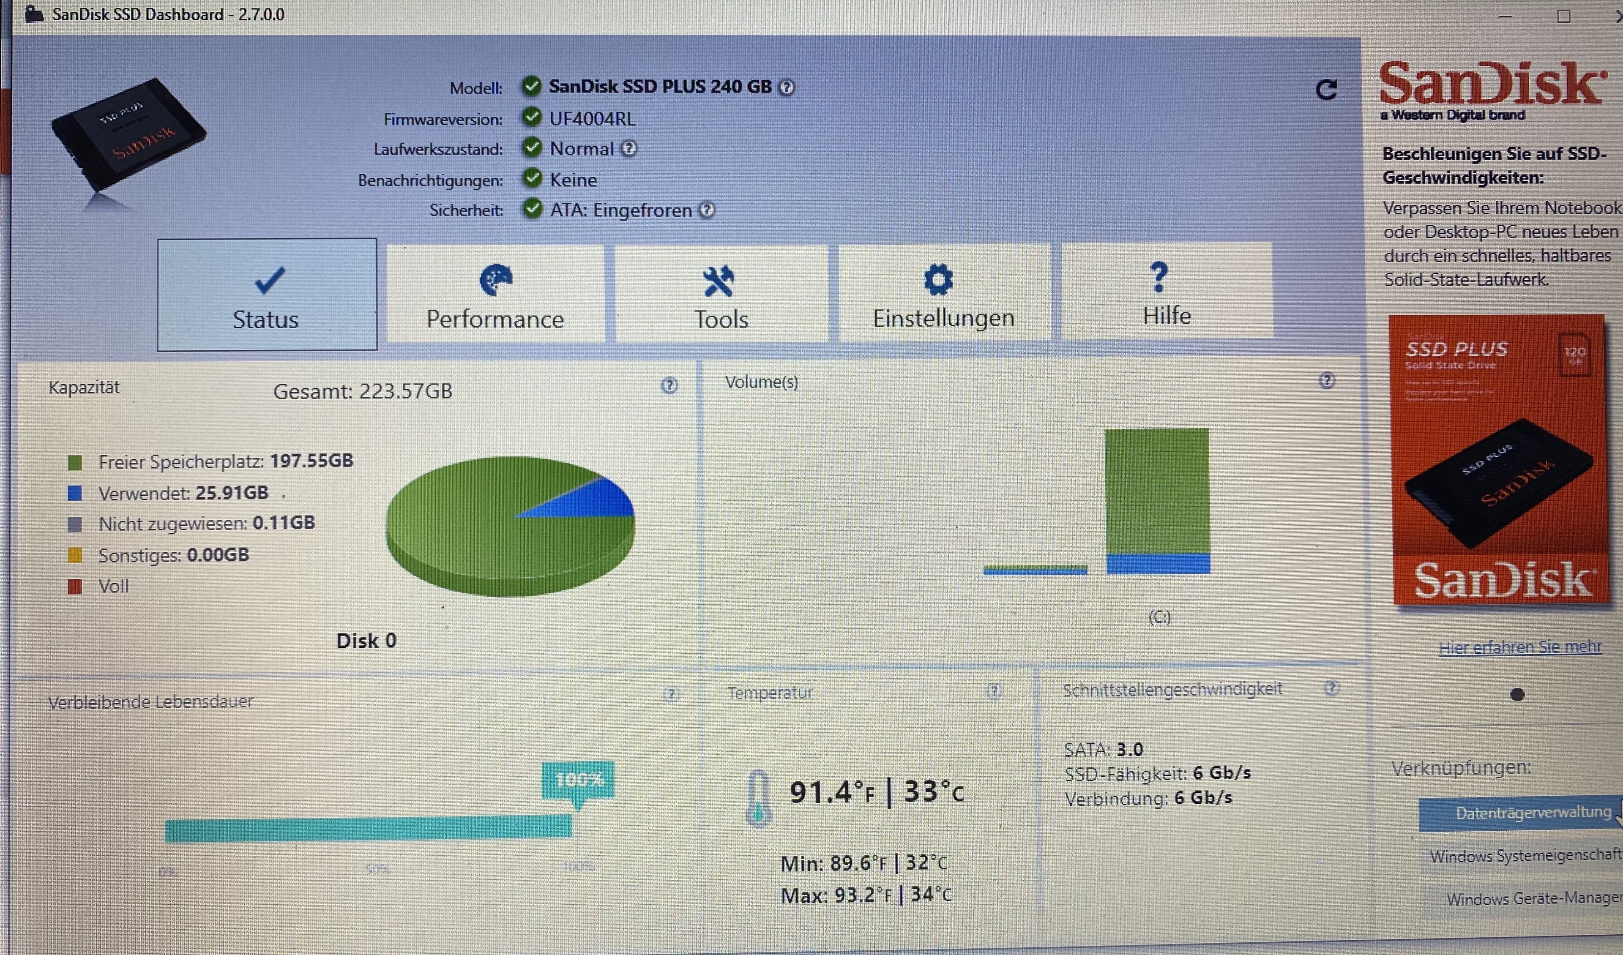Click the Temperatur panel help icon

[995, 692]
